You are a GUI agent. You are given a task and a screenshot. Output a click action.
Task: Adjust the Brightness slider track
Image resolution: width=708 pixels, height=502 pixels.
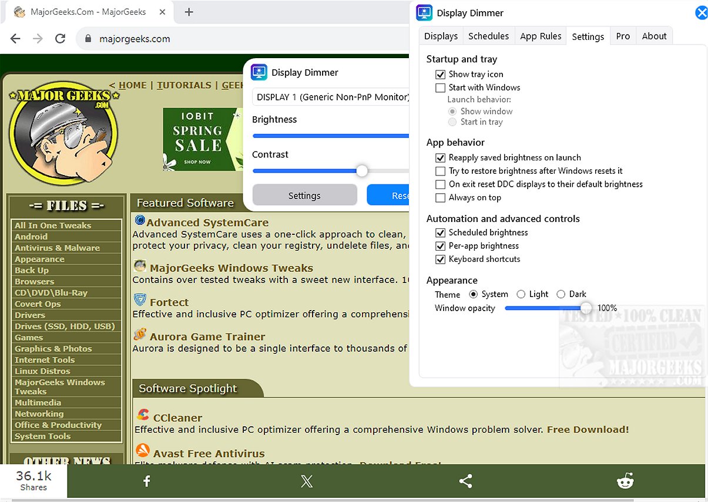tap(331, 136)
